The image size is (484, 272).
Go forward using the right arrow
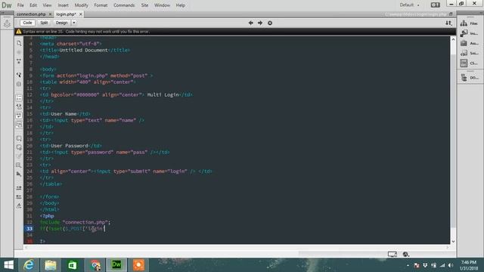coord(260,23)
